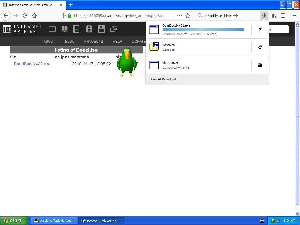Click the second system tray icon
Viewport: 300px width, 225px height.
[x=278, y=221]
